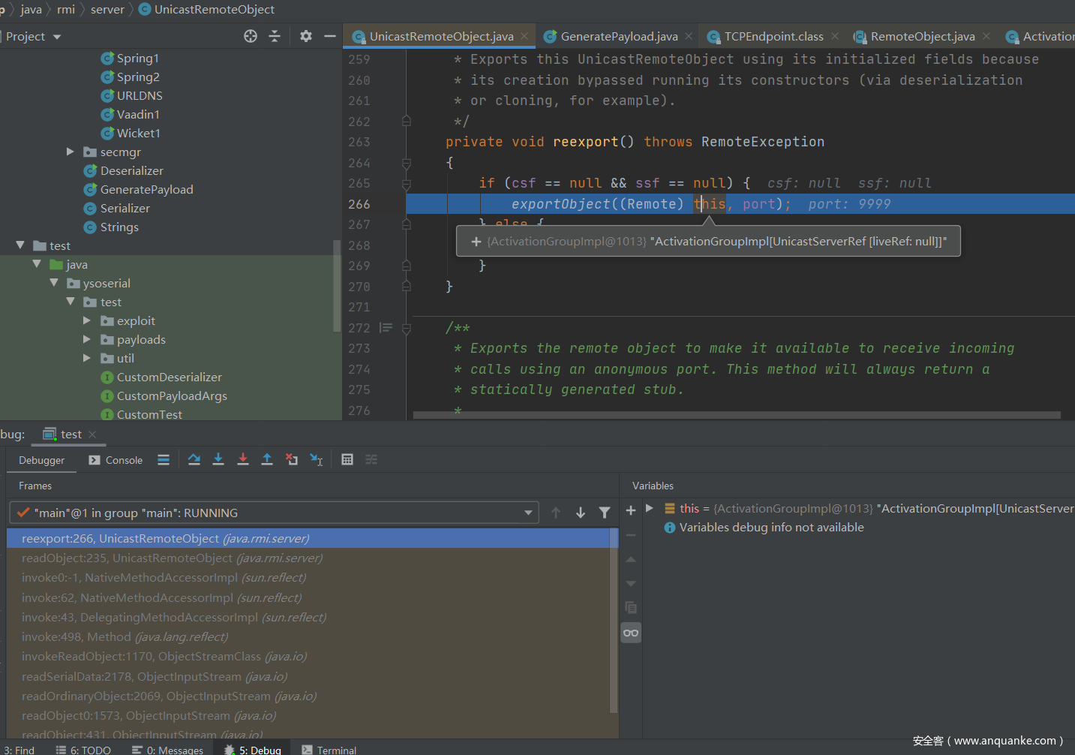Click the Run to Cursor icon
The width and height of the screenshot is (1075, 755).
click(x=317, y=460)
